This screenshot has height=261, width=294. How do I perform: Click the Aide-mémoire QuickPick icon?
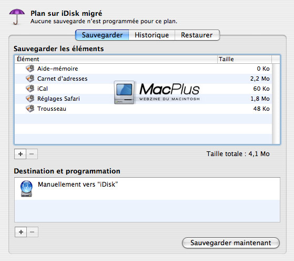[x=30, y=69]
